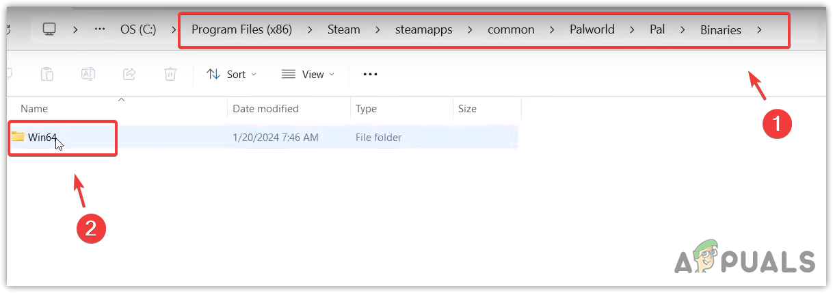Select the Win64 folder

click(263, 137)
